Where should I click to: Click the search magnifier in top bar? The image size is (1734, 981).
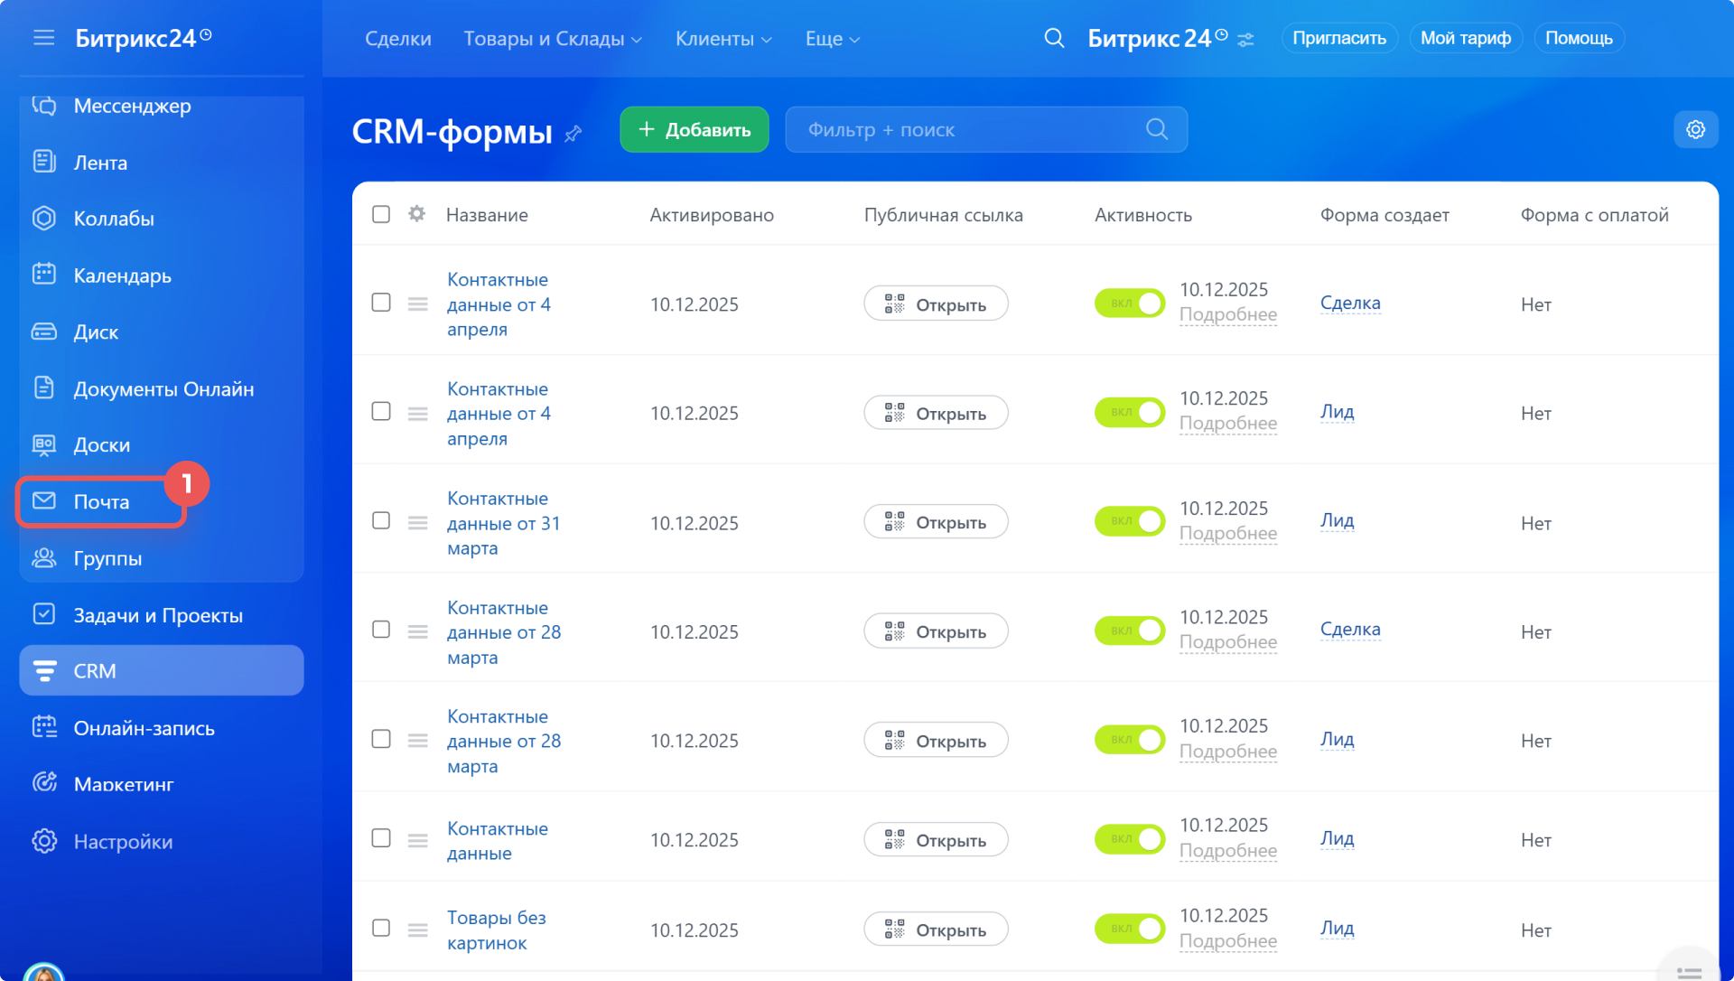pyautogui.click(x=1054, y=39)
